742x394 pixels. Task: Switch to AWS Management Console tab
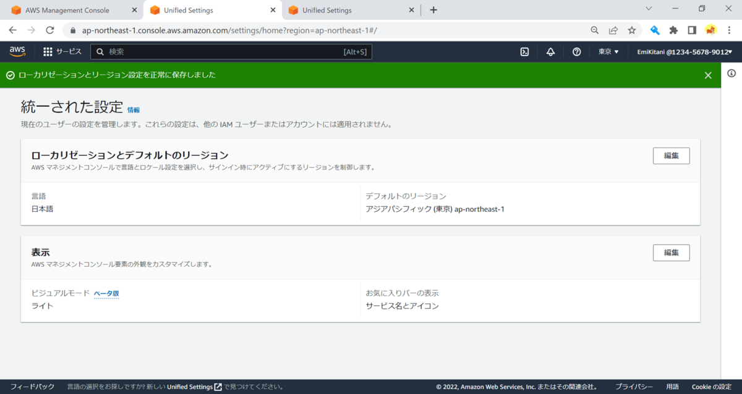click(x=73, y=10)
